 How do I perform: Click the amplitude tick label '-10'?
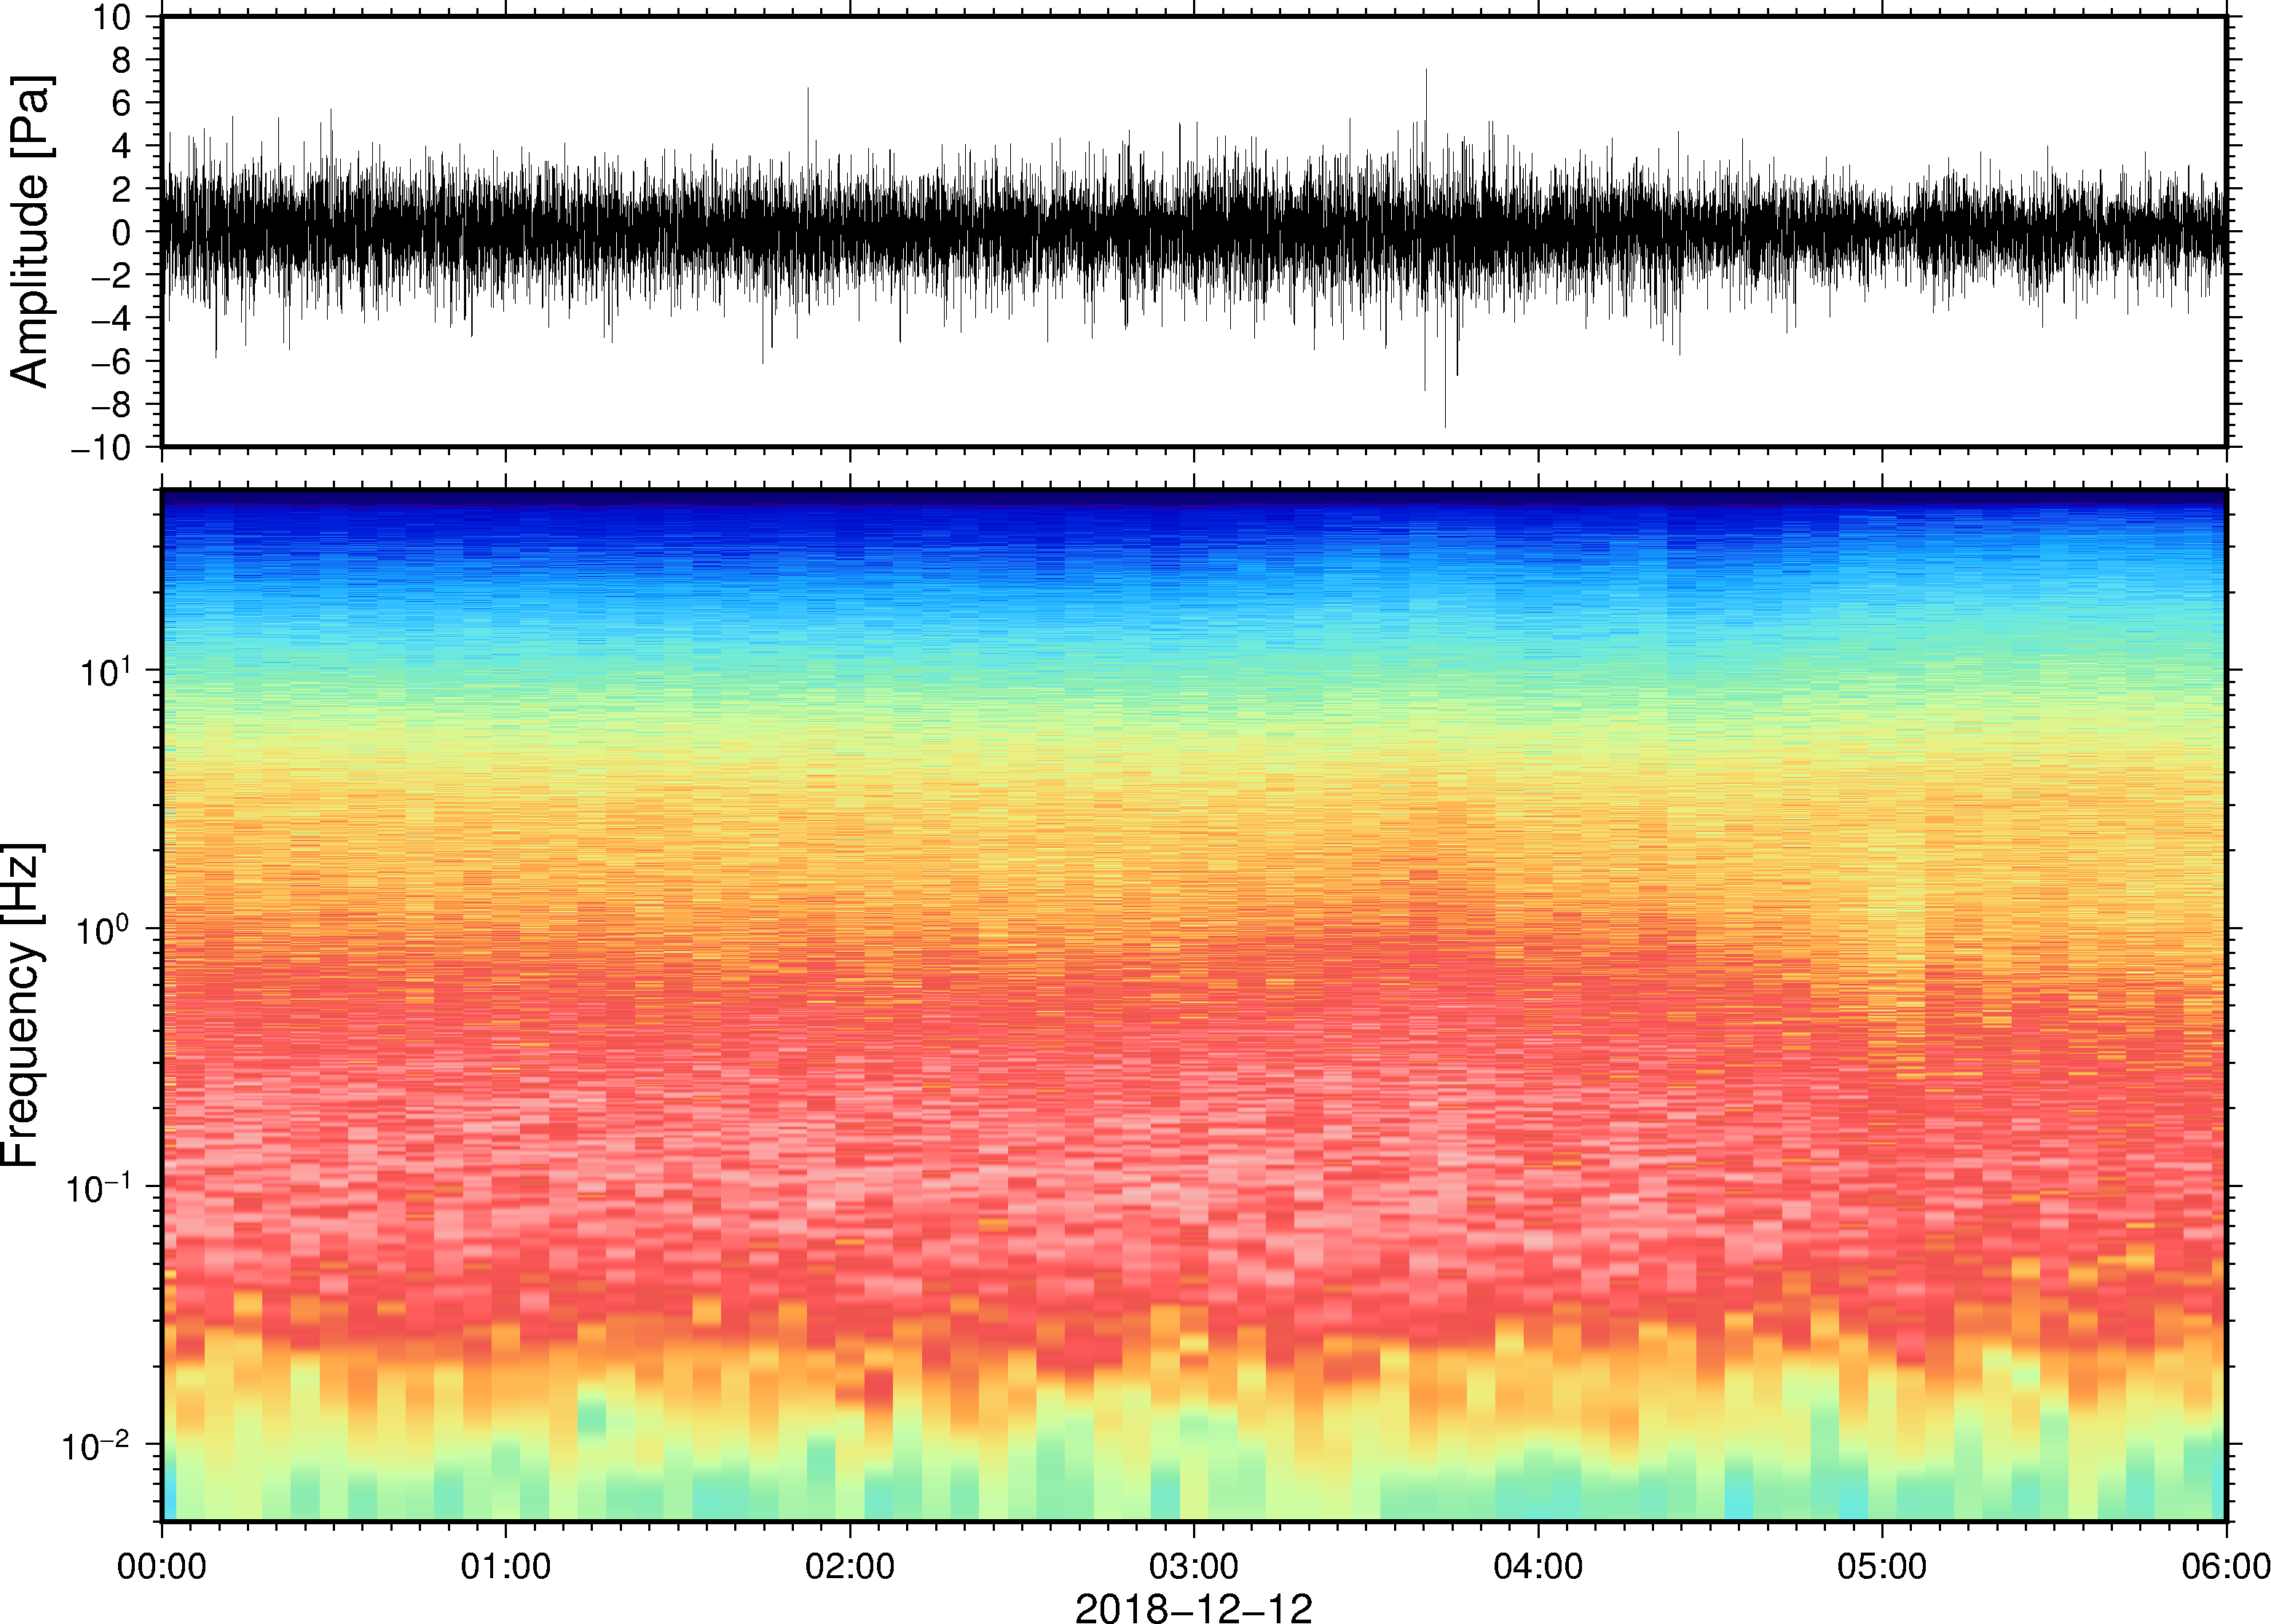click(102, 448)
